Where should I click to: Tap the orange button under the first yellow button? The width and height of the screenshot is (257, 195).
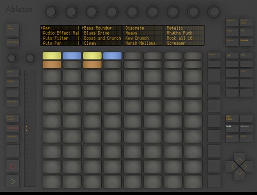tap(52, 65)
